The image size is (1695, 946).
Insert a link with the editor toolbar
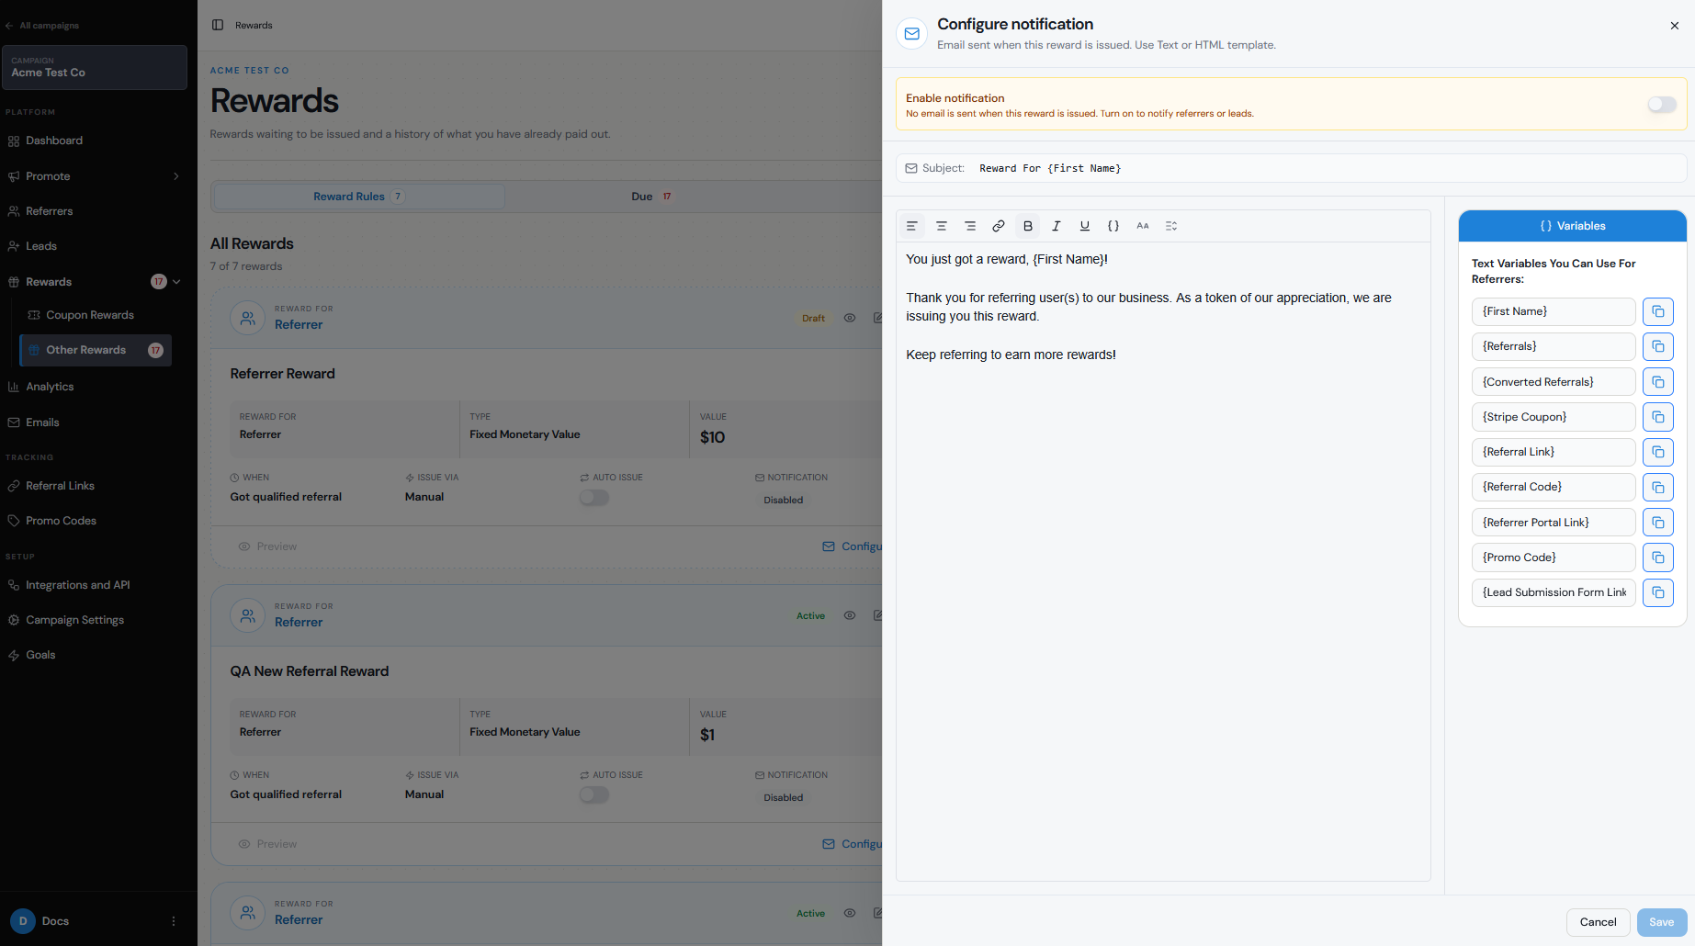point(999,226)
